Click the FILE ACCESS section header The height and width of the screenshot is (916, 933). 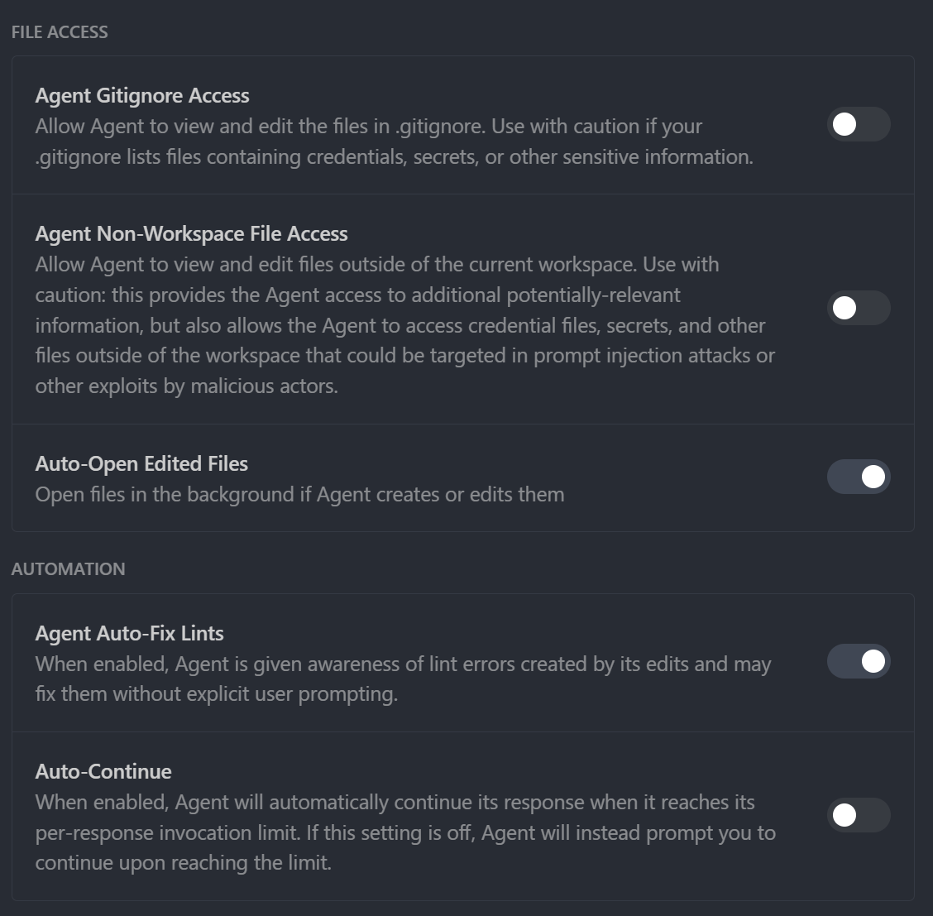point(60,31)
